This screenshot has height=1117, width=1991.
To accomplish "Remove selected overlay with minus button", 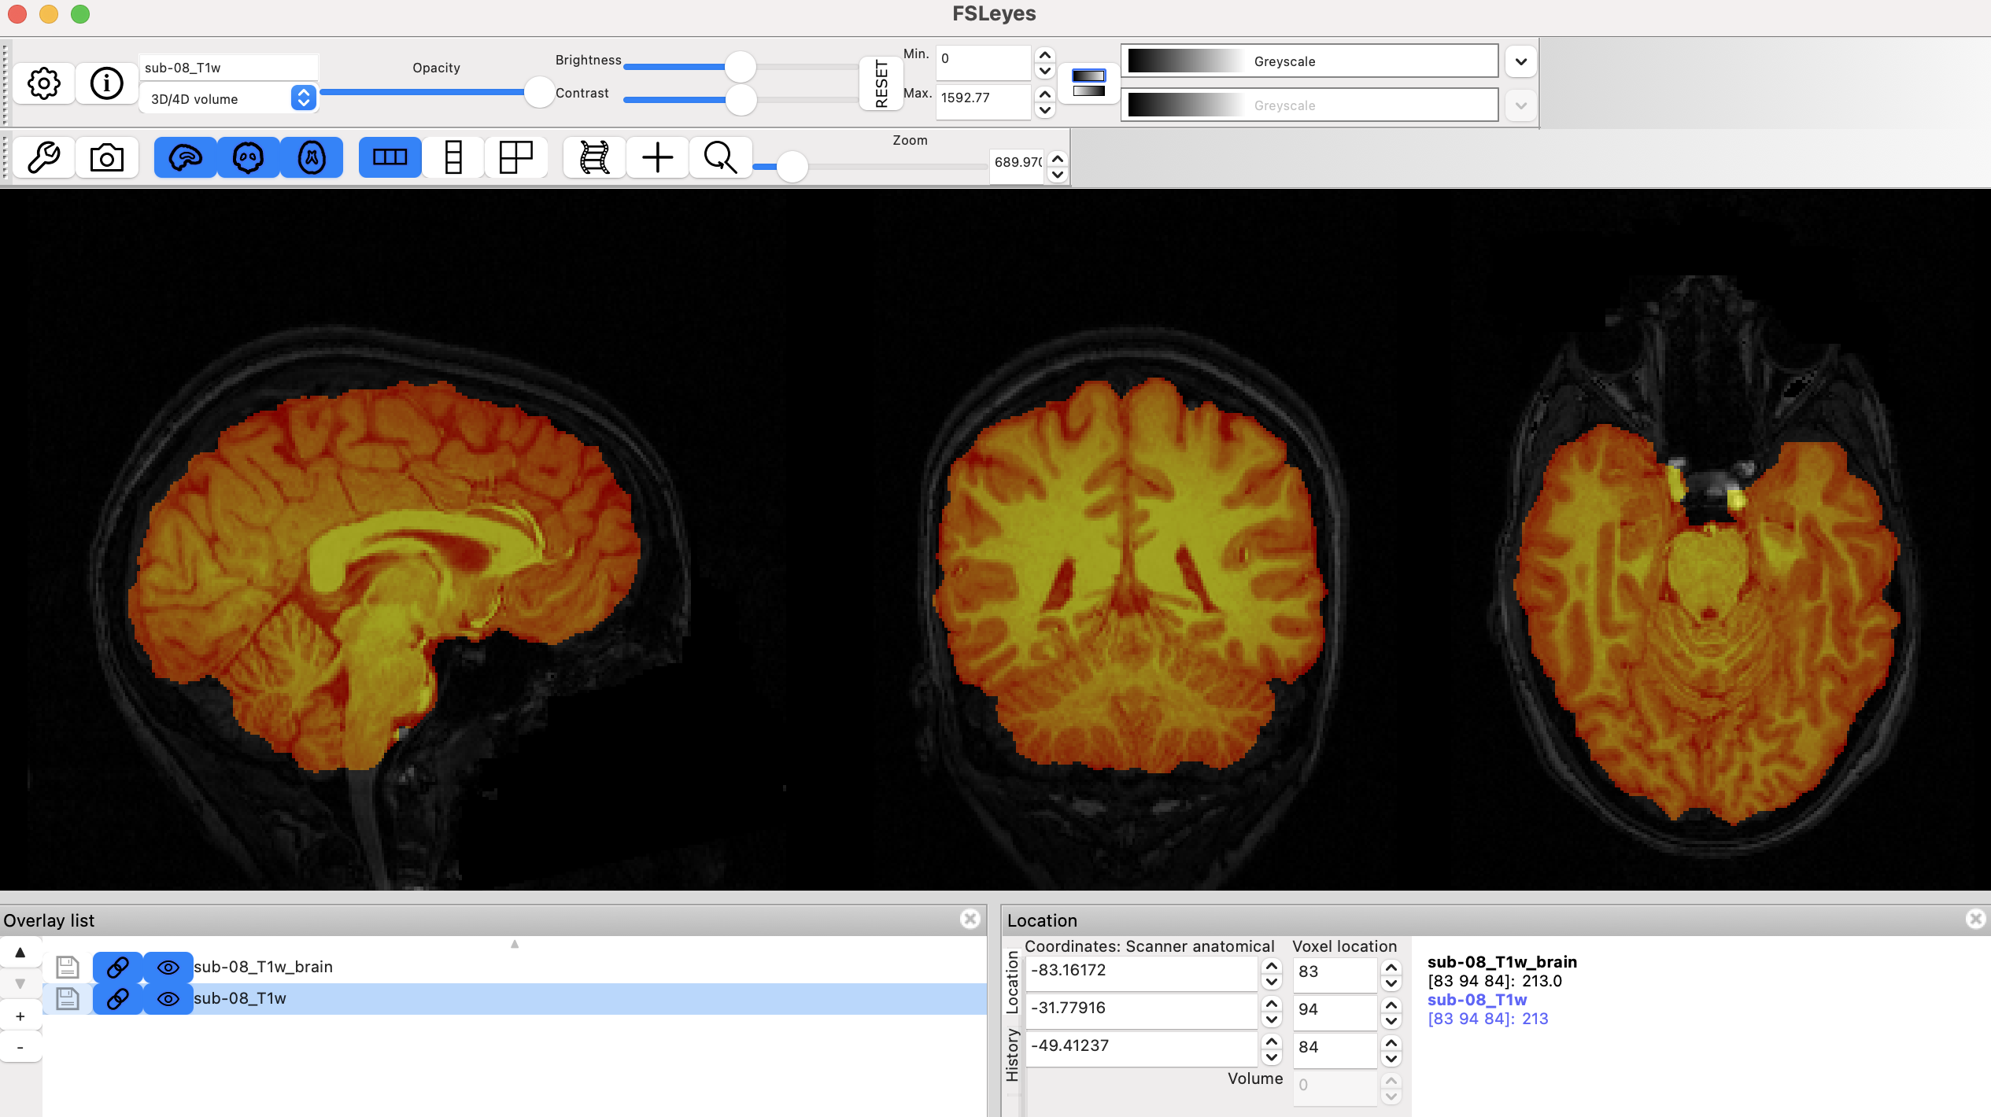I will coord(20,1048).
